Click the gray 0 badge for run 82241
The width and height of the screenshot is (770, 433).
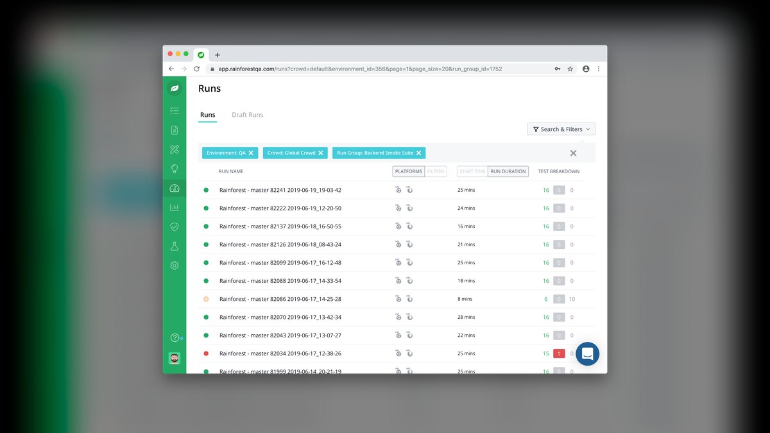tap(559, 190)
